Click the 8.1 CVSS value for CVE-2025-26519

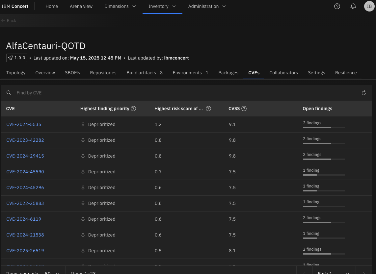click(x=232, y=251)
